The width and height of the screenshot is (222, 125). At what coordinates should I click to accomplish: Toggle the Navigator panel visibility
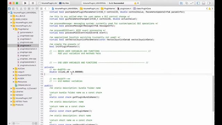pos(198,3)
